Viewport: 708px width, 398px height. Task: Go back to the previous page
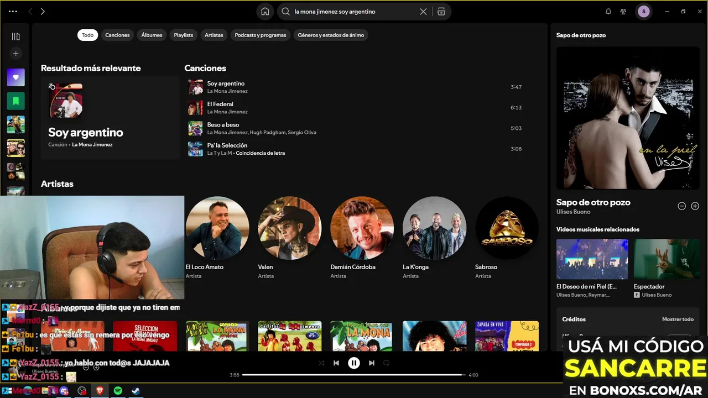(x=30, y=12)
